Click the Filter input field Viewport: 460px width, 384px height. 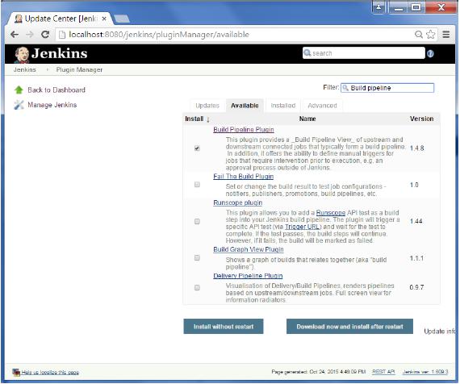point(387,88)
